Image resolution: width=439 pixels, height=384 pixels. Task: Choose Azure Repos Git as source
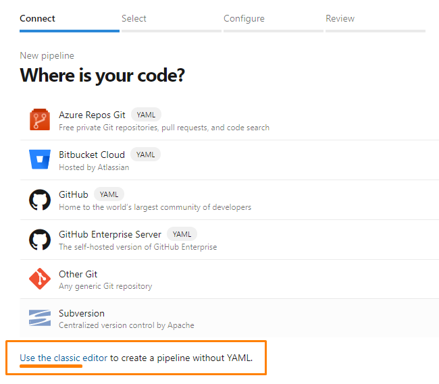click(92, 115)
